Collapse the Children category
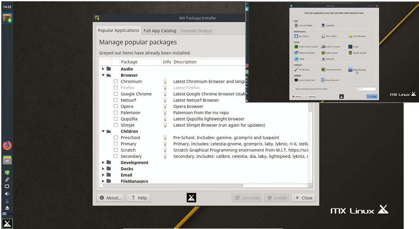Viewport: 419px width, 229px height. pos(103,131)
